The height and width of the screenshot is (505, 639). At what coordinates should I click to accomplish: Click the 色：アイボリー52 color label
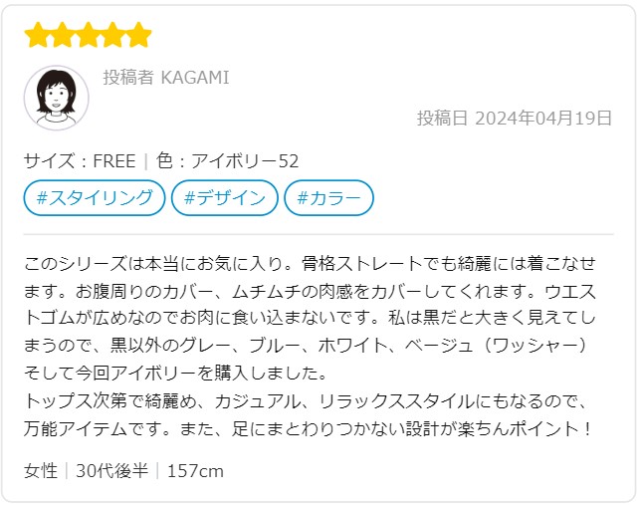(x=227, y=160)
